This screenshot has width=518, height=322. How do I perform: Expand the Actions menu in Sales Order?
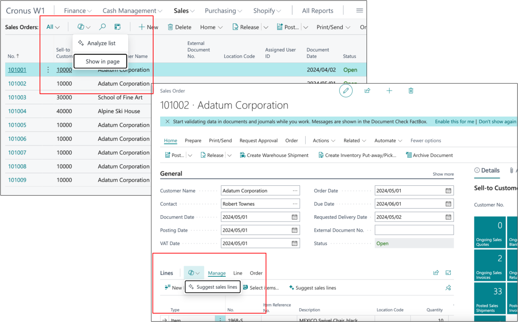point(324,140)
